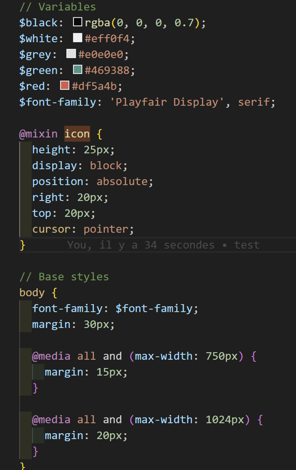The image size is (296, 470).
Task: Click the $grey variable name
Action: [35, 55]
